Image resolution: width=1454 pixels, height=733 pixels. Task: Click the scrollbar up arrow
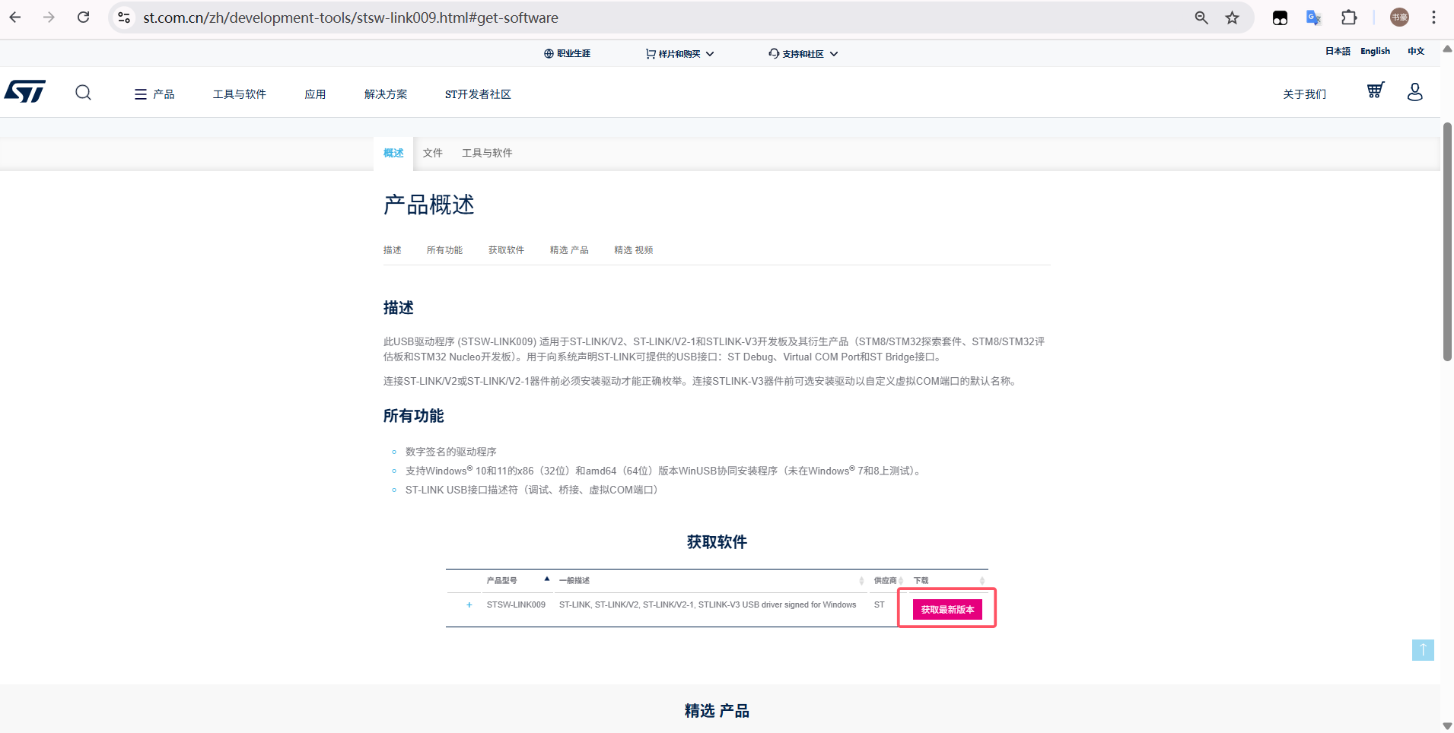pos(1447,49)
